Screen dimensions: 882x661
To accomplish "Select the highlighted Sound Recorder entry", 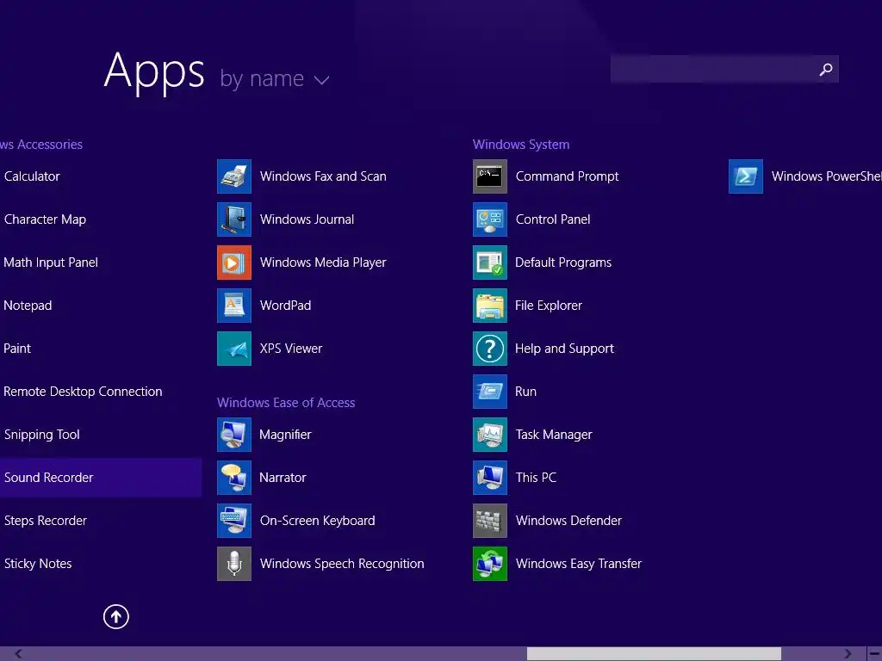I will 101,478.
